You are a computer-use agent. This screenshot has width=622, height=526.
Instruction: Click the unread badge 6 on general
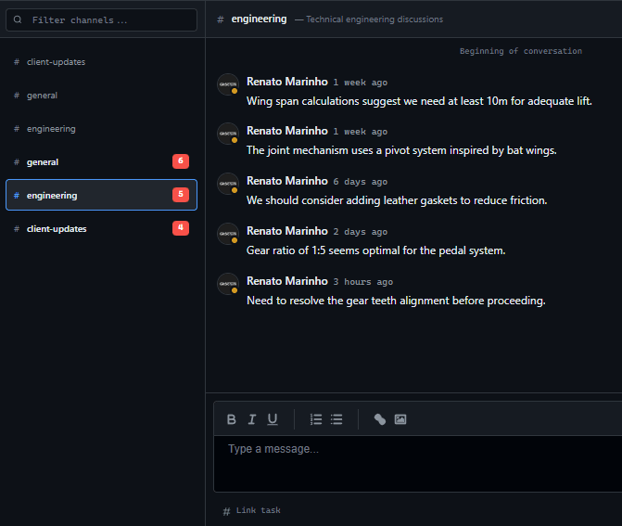pyautogui.click(x=181, y=161)
